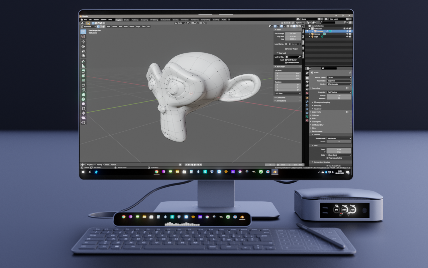This screenshot has height=268, width=428.
Task: Select the Bevel tool
Action: tap(84, 80)
